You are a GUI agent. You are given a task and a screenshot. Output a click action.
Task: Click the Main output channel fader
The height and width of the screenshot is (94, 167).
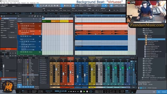point(134,70)
